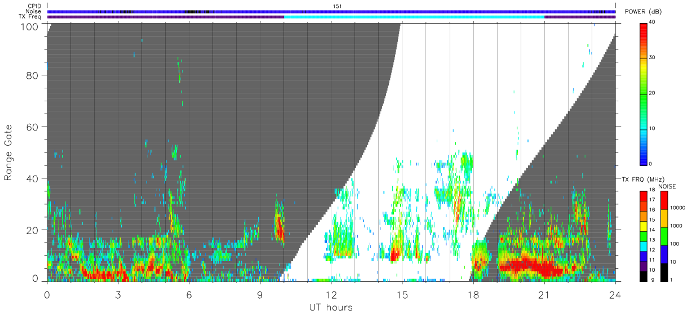692x319 pixels.
Task: Select the Range Gate axis title
Action: coord(8,152)
